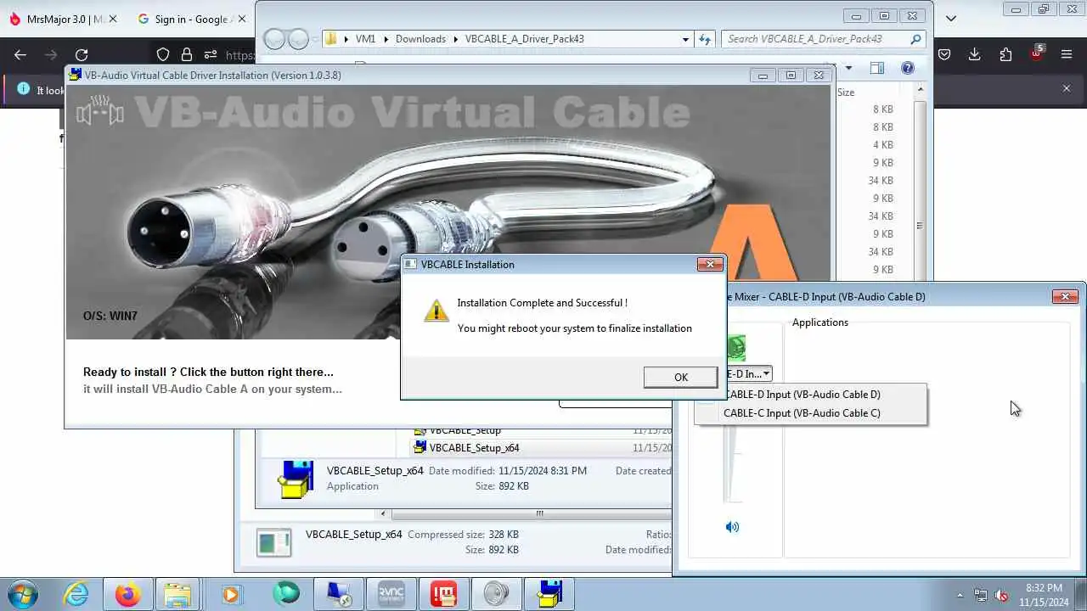1087x611 pixels.
Task: Open RealVNC taskbar application
Action: point(390,594)
